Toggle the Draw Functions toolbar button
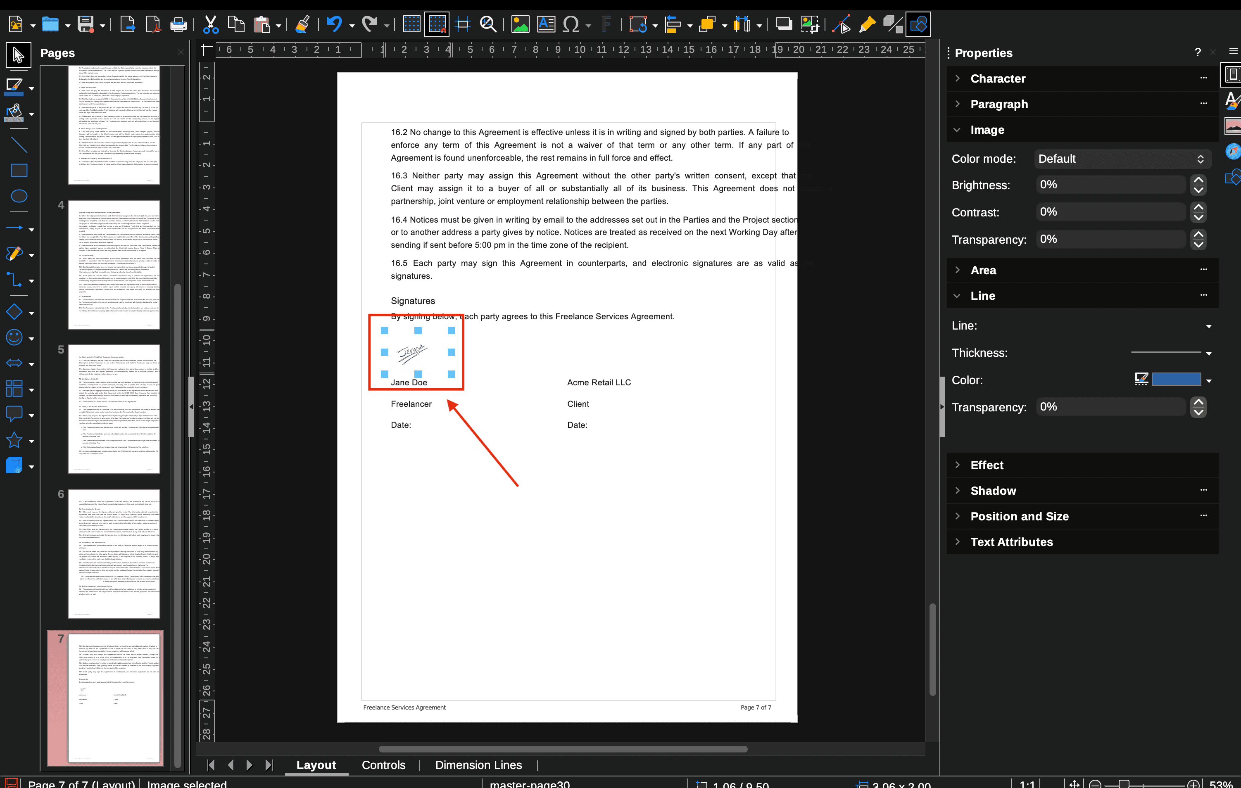The image size is (1241, 788). (x=918, y=24)
